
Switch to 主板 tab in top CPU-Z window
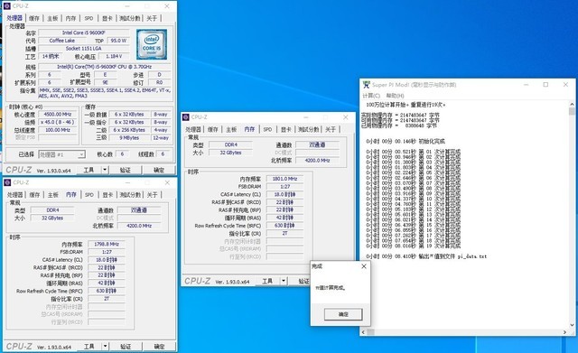point(52,18)
